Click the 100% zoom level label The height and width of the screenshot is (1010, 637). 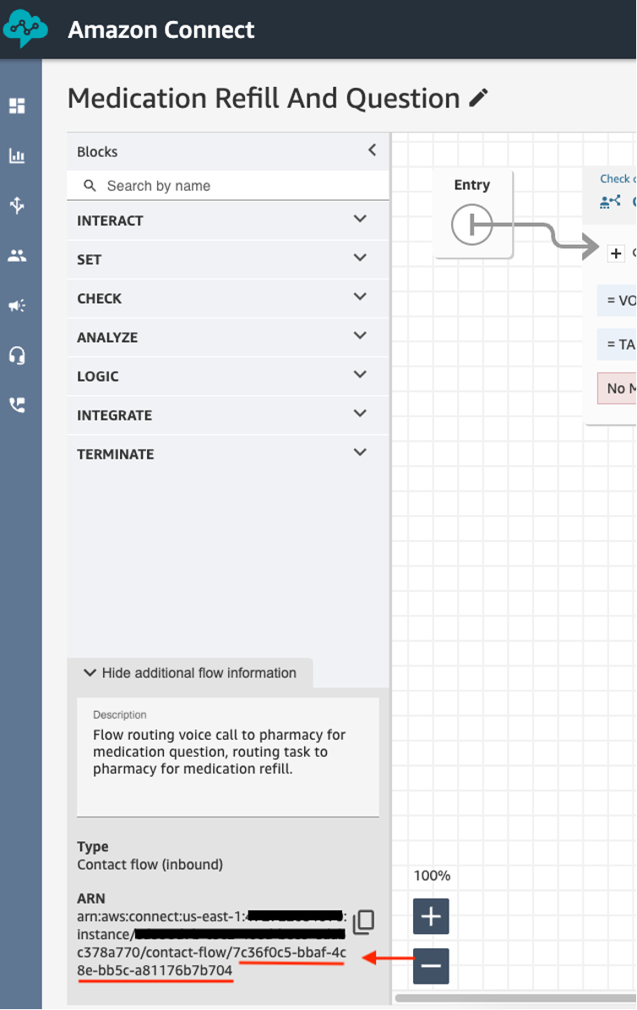point(433,876)
